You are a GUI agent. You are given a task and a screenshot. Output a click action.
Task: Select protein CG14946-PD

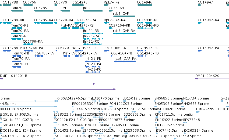tap(142, 56)
